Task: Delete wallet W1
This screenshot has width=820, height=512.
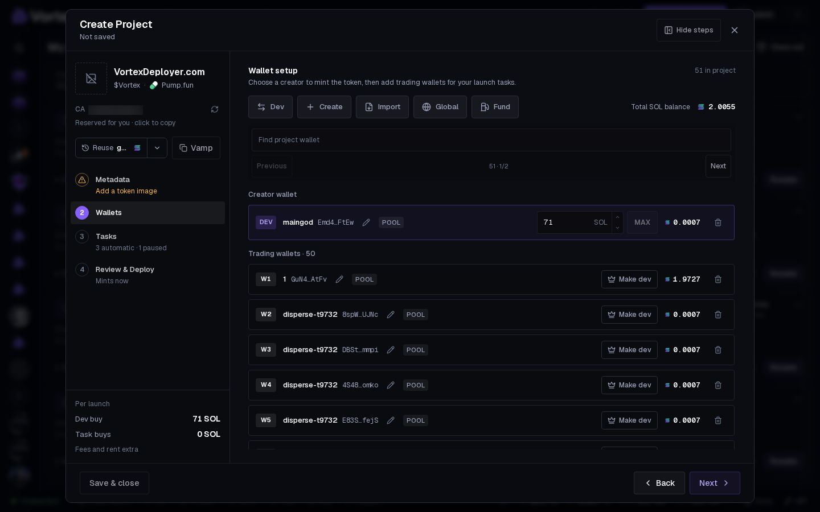Action: click(718, 279)
